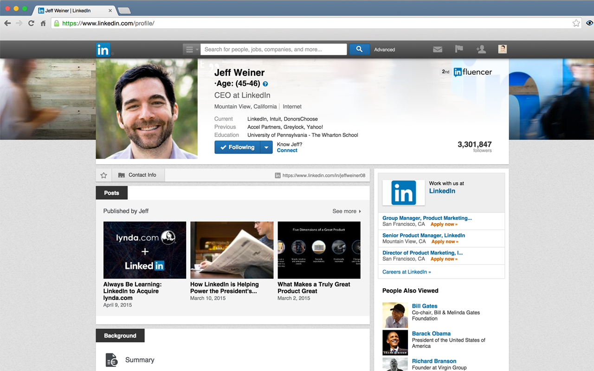The height and width of the screenshot is (371, 594).
Task: Click the star icon beside Contact Info
Action: (103, 175)
